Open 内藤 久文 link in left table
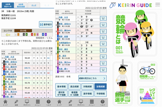Screen dimensions: 162x107 10,57
